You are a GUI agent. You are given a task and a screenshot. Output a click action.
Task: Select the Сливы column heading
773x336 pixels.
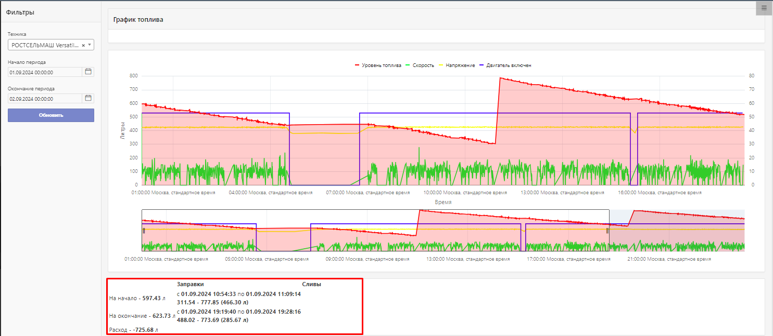[311, 284]
